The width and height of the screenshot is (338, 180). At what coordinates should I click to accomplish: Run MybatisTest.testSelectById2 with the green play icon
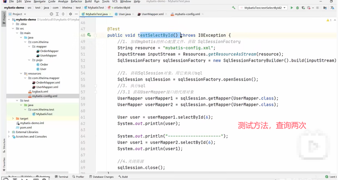click(292, 8)
